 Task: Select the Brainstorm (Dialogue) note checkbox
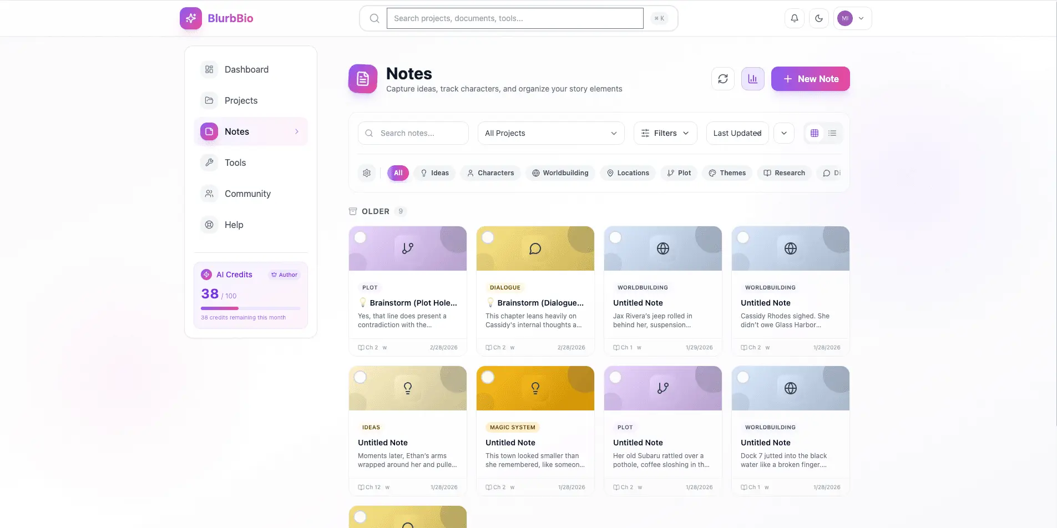488,237
